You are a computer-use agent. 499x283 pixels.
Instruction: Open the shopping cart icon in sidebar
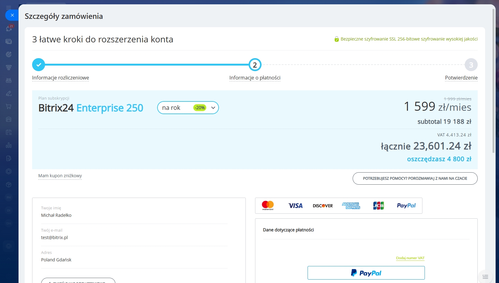(x=9, y=106)
